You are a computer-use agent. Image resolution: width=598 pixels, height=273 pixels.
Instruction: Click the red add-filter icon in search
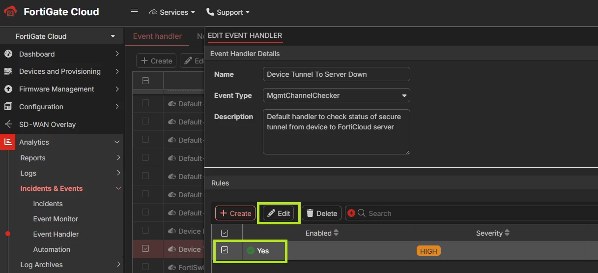[x=351, y=213]
